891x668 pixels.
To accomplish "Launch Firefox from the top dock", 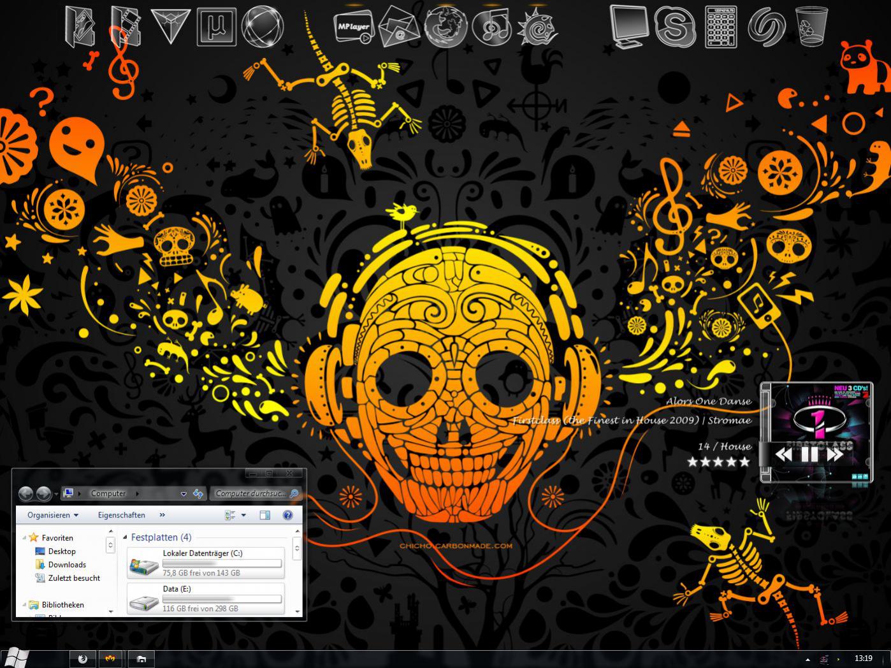I will point(446,28).
